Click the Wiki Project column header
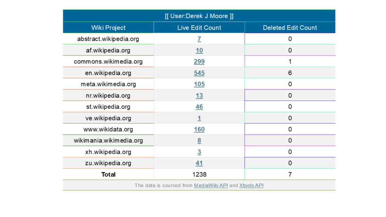 click(x=108, y=28)
